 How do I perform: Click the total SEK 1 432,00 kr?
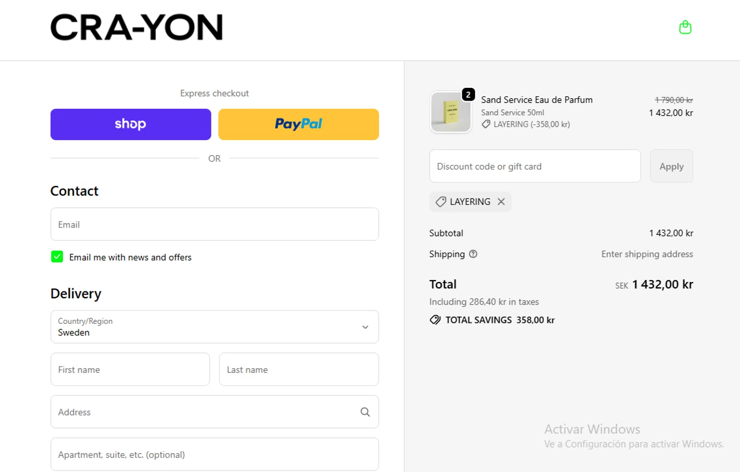(x=654, y=284)
